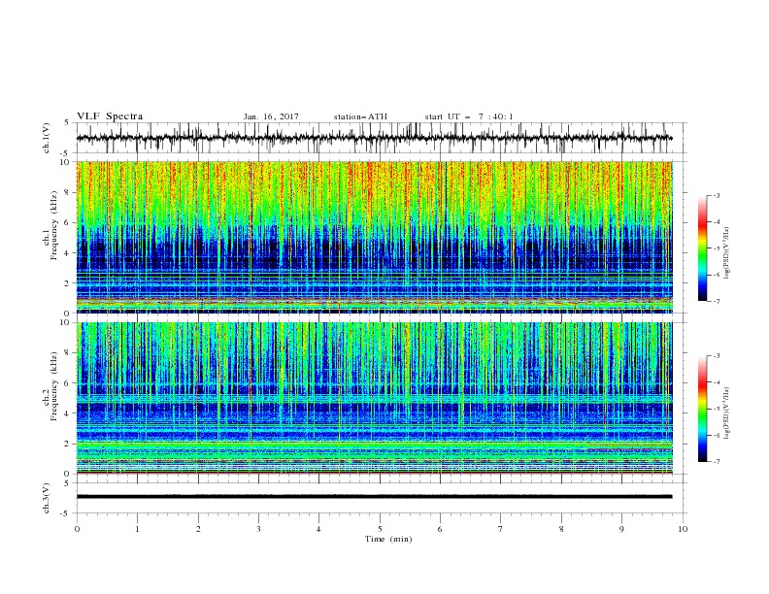Click the "0" tick on the time axis
This screenshot has height=594, width=769.
tap(77, 529)
